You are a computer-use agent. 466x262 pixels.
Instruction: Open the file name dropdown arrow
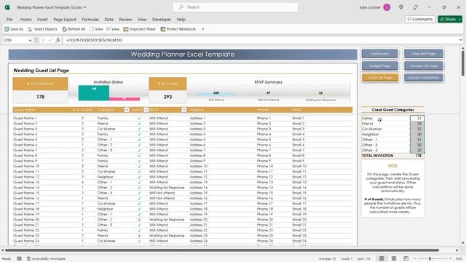[x=84, y=7]
